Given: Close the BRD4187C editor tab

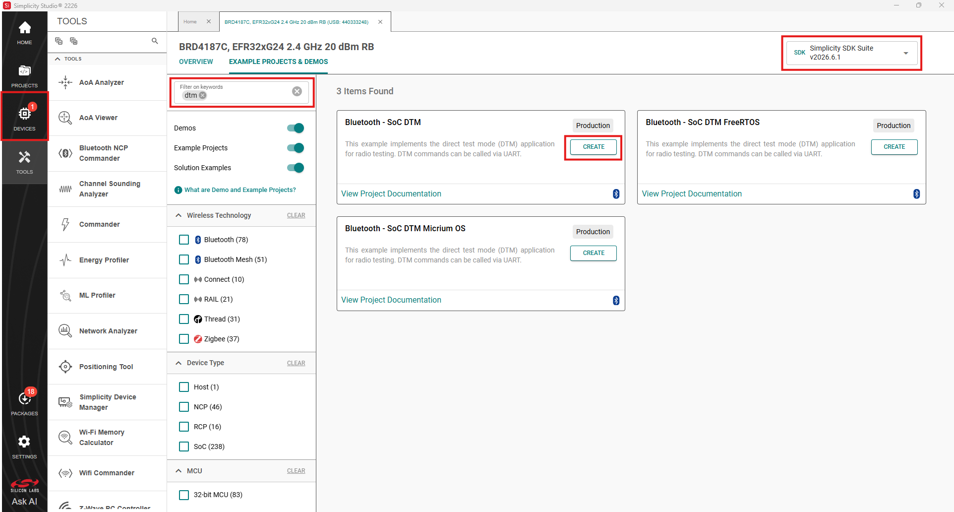Looking at the screenshot, I should point(380,22).
